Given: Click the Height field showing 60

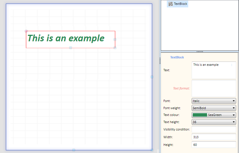Looking at the screenshot, I should point(214,145).
